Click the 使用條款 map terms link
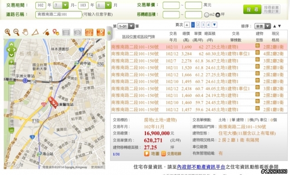 97,167
